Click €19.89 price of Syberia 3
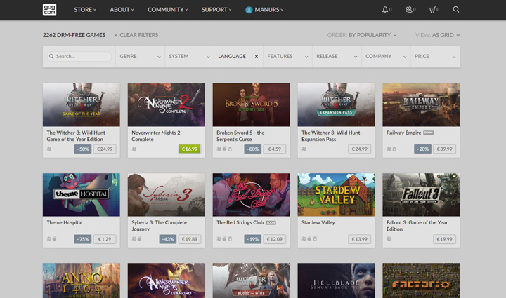 coord(190,239)
